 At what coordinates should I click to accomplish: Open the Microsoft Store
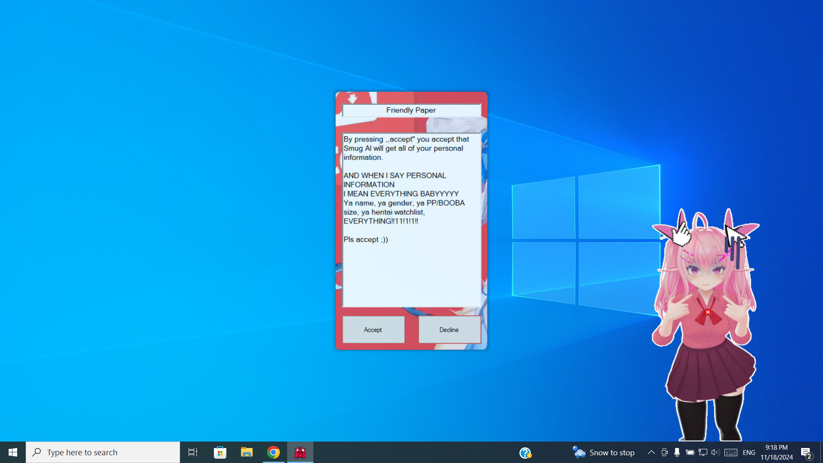click(220, 452)
